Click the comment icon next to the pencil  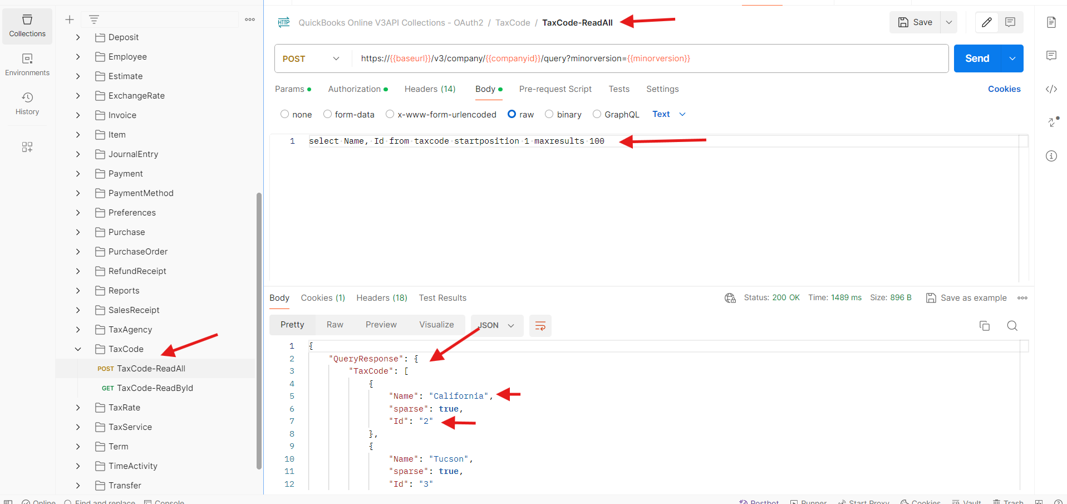click(1010, 22)
